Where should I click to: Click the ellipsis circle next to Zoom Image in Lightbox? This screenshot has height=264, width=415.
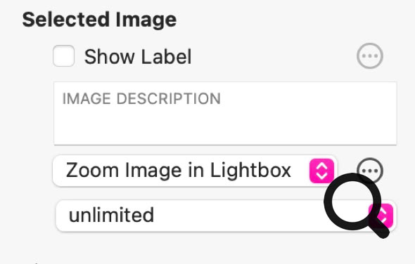(x=370, y=171)
